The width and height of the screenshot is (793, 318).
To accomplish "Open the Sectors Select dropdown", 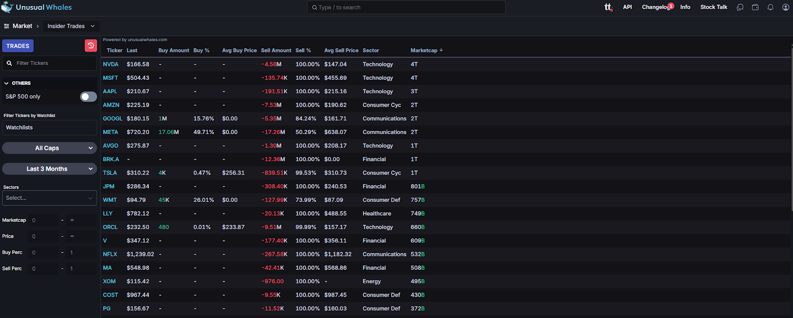I will coord(50,198).
